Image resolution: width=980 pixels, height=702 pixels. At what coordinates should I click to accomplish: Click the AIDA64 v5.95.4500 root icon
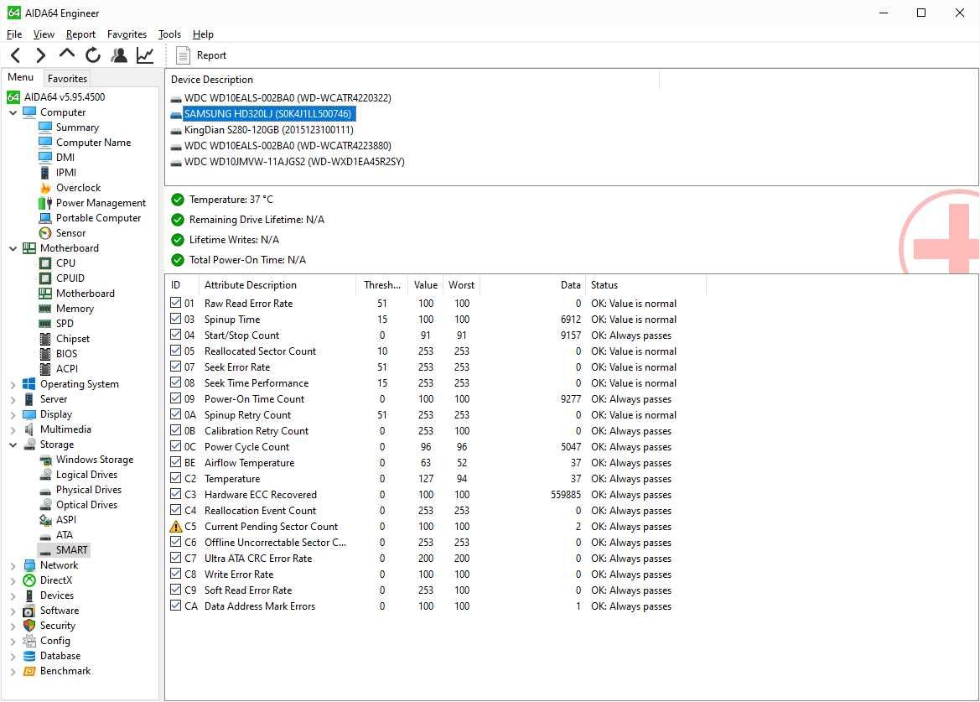[13, 97]
